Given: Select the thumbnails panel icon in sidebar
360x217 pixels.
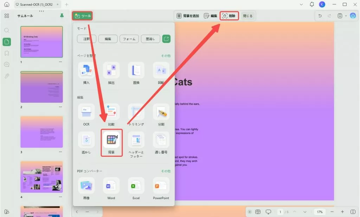Looking at the screenshot, I should (x=7, y=42).
